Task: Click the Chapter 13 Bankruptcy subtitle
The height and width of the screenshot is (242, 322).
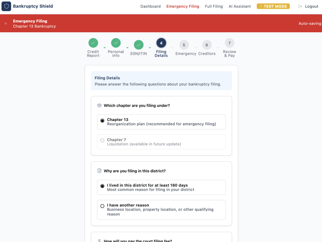Action: (34, 26)
